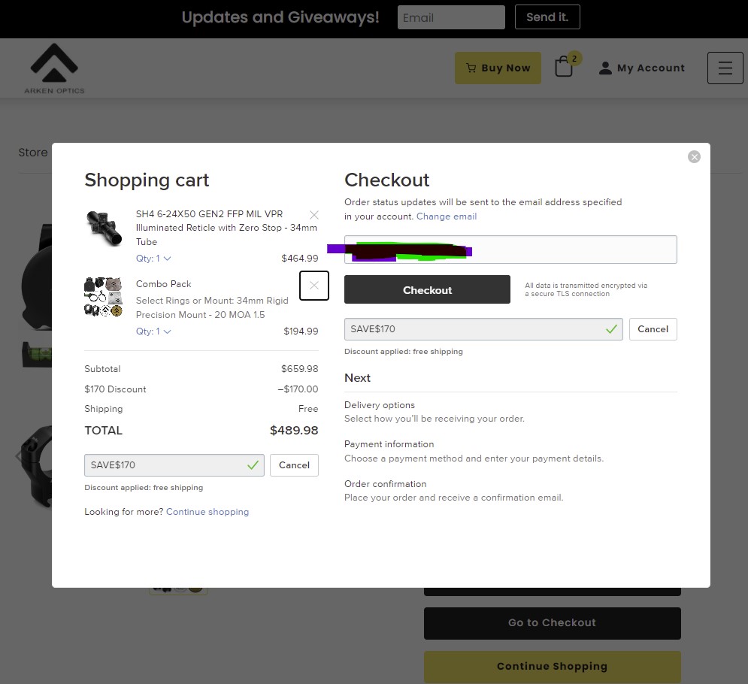Click the Arken Optics logo
The width and height of the screenshot is (748, 684).
tap(54, 68)
